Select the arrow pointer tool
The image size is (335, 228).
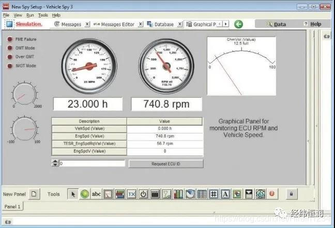pos(73,194)
